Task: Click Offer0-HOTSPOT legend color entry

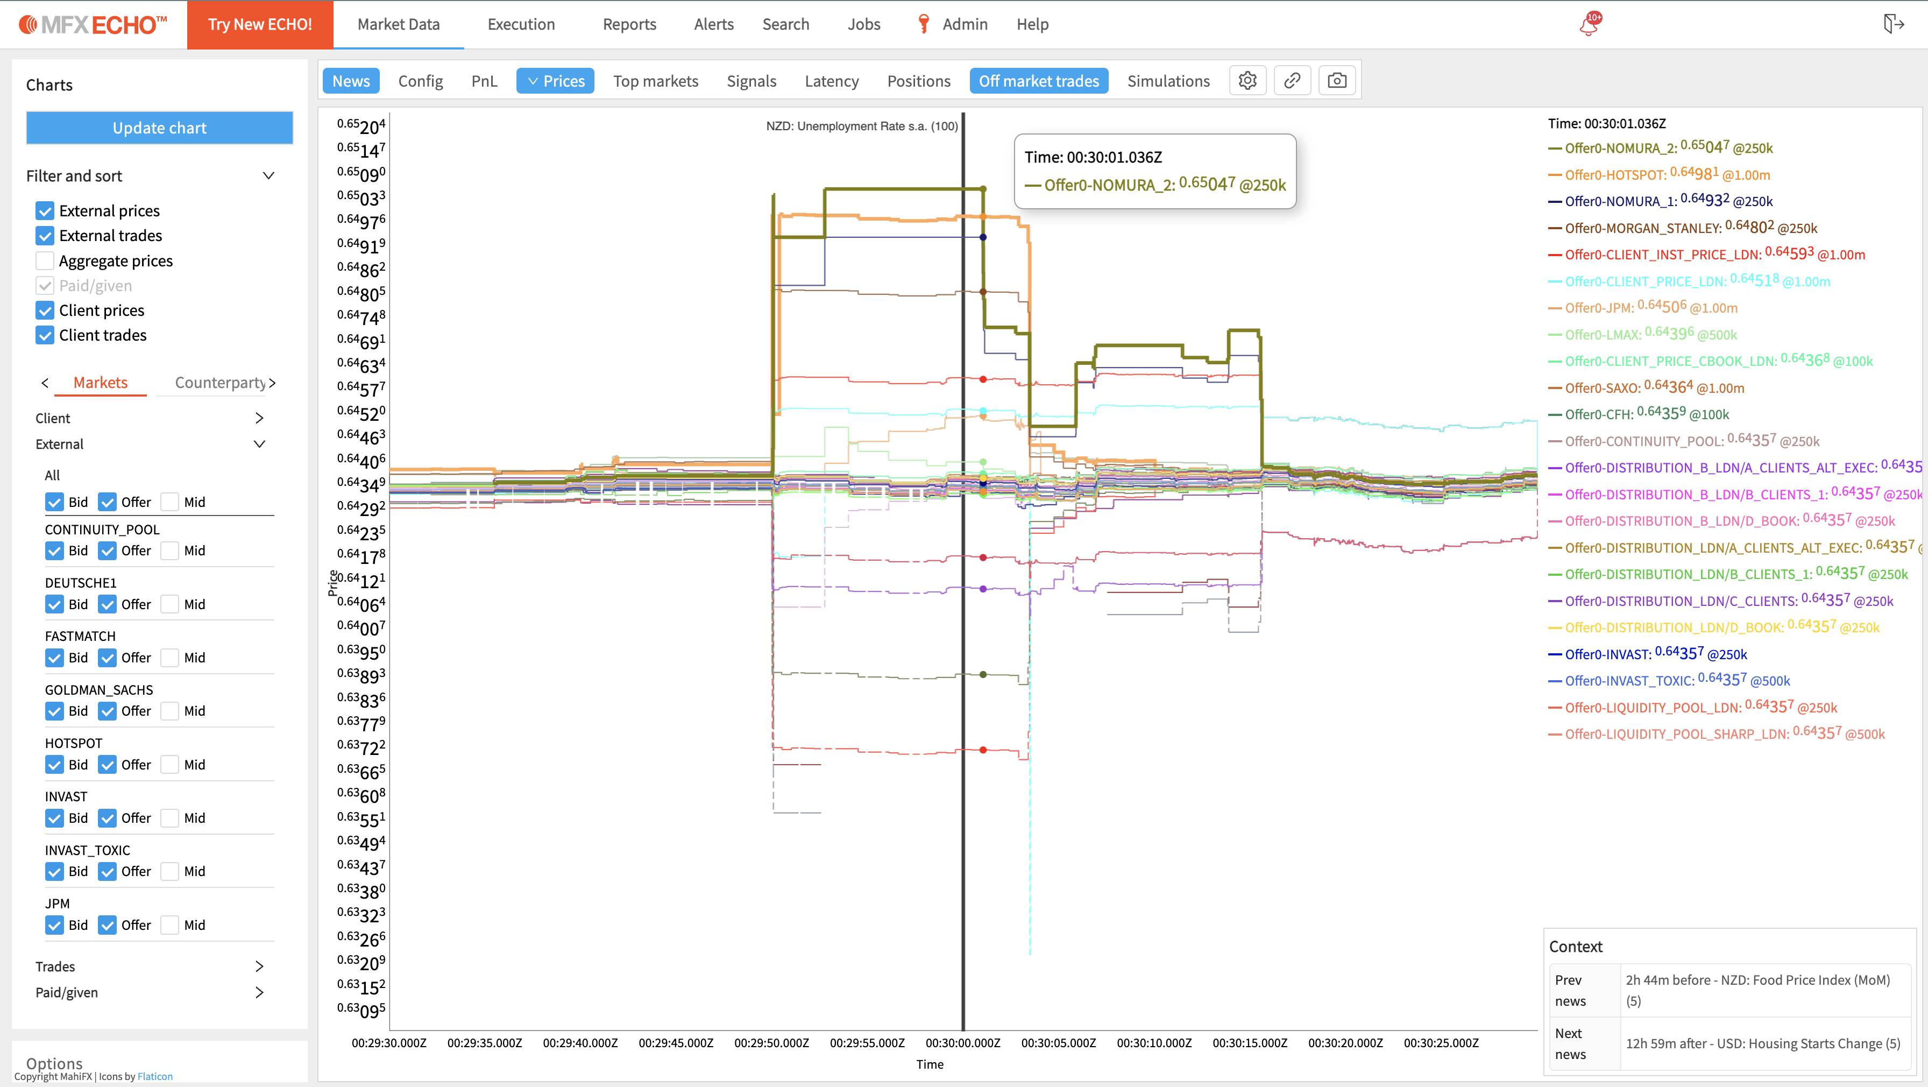Action: click(1658, 174)
